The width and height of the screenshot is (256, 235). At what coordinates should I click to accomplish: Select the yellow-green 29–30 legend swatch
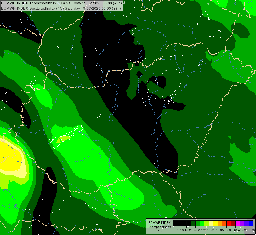pos(207,223)
